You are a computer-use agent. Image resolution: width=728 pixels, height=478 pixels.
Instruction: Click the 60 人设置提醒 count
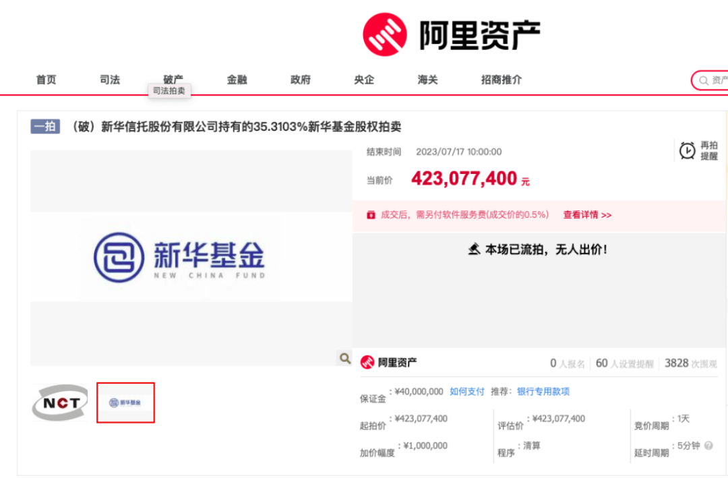tap(624, 363)
